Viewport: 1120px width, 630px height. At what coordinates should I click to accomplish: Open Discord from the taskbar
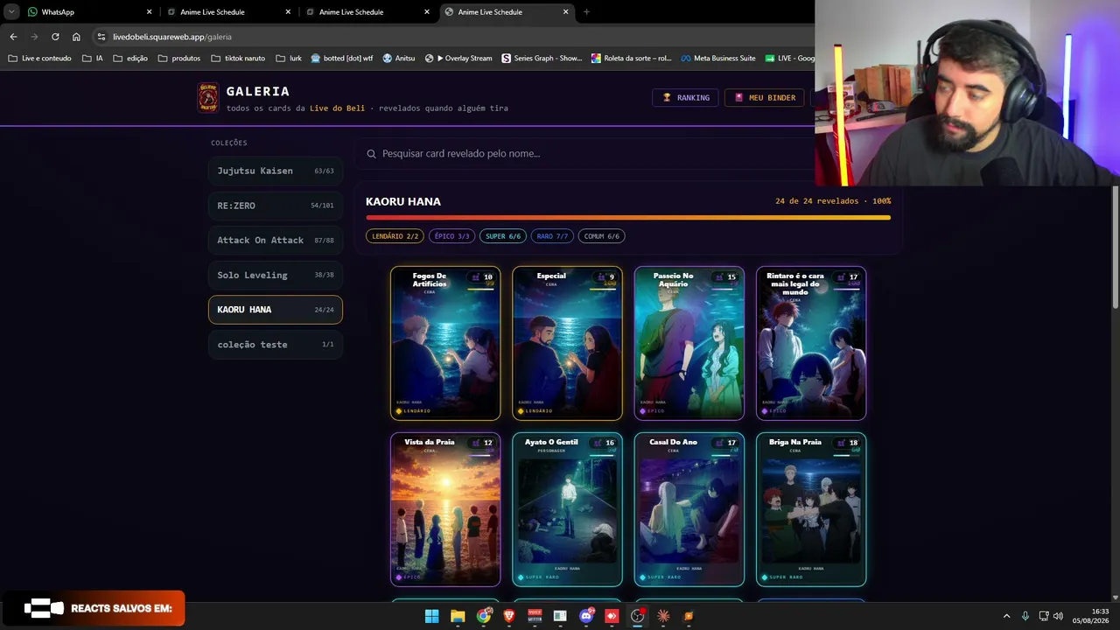586,616
